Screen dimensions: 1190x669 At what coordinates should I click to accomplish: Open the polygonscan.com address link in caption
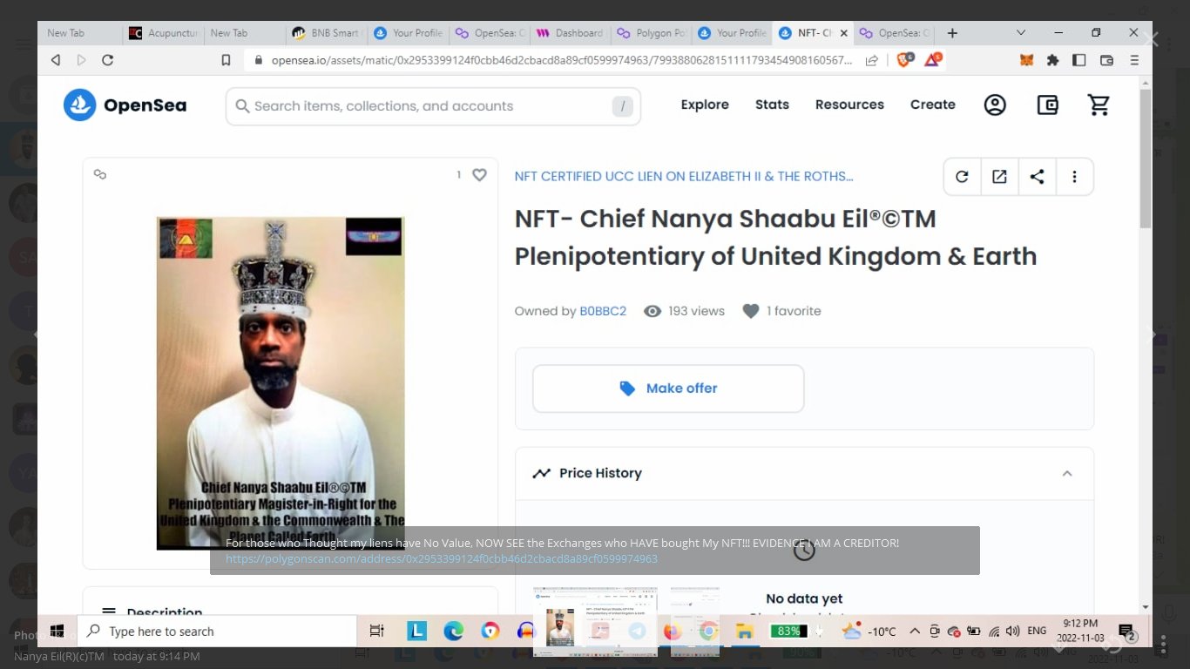442,559
